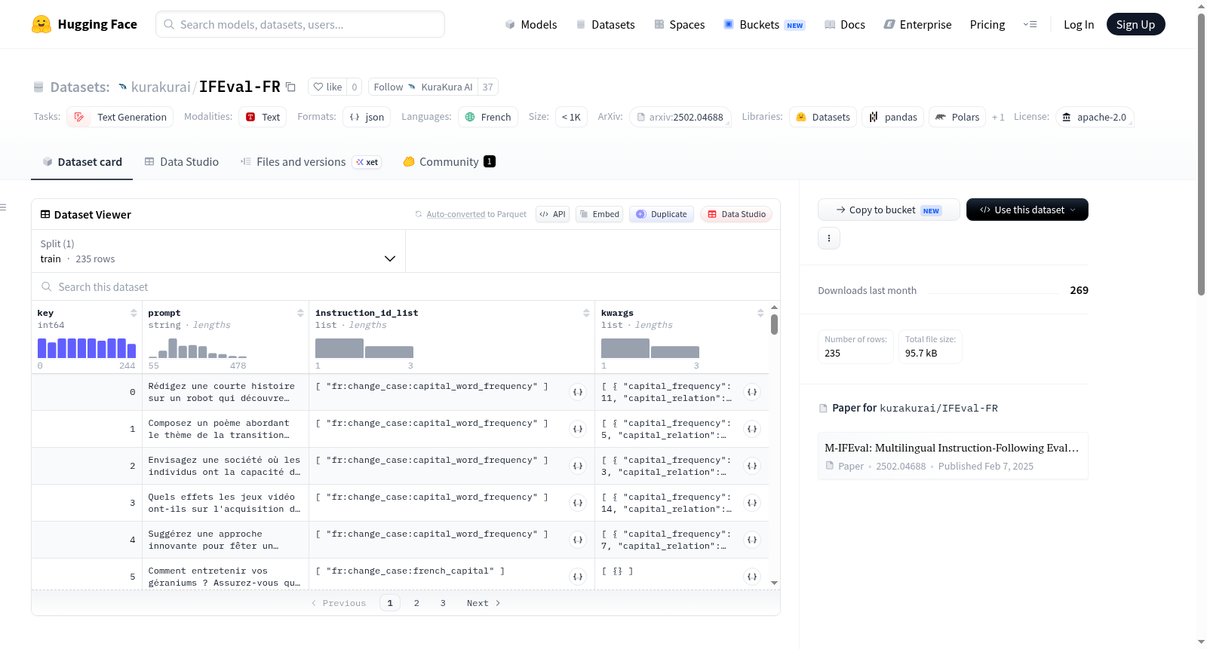The width and height of the screenshot is (1207, 649).
Task: Sort by the kwargs column
Action: click(x=760, y=313)
